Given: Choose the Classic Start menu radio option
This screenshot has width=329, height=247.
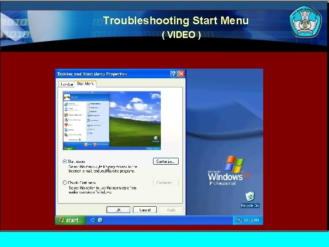Looking at the screenshot, I should [64, 183].
